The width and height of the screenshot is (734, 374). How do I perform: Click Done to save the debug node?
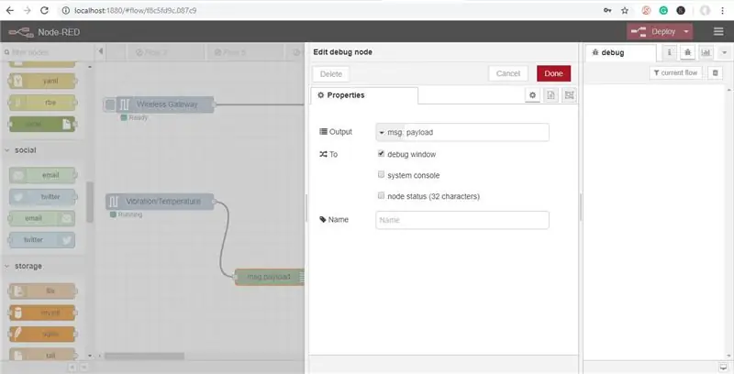[x=554, y=73]
